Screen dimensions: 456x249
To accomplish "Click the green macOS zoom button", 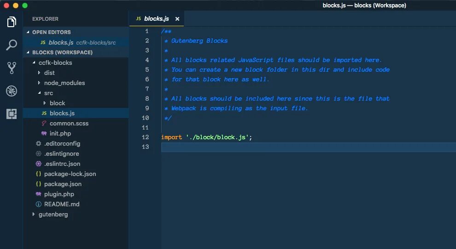I will click(x=25, y=5).
